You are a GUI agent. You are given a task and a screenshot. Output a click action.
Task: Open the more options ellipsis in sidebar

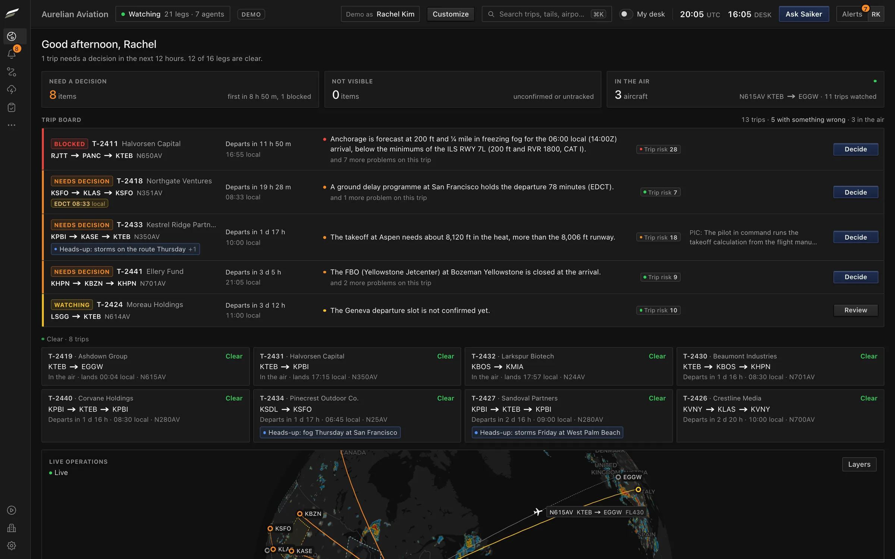point(12,125)
